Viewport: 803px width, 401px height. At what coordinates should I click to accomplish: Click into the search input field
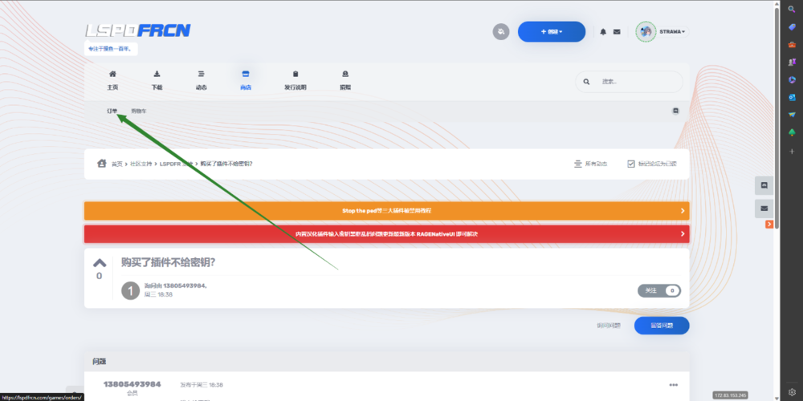pos(638,81)
